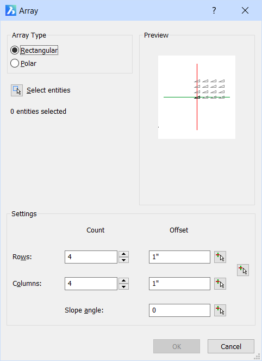Viewport: 262px width, 361px height.
Task: Select the Rectangular array type
Action: coord(34,50)
